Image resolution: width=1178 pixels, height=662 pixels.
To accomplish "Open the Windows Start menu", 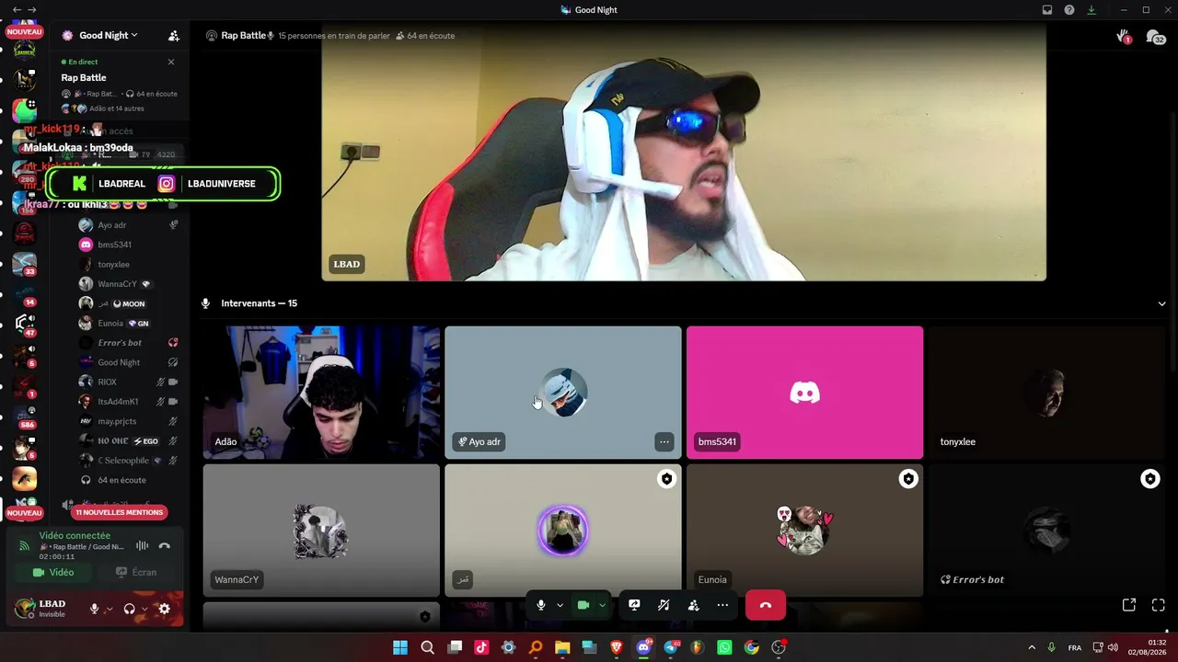I will pyautogui.click(x=400, y=647).
